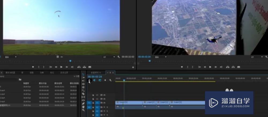Step forward one frame in Program monitor
This screenshot has width=268, height=117.
tap(216, 67)
